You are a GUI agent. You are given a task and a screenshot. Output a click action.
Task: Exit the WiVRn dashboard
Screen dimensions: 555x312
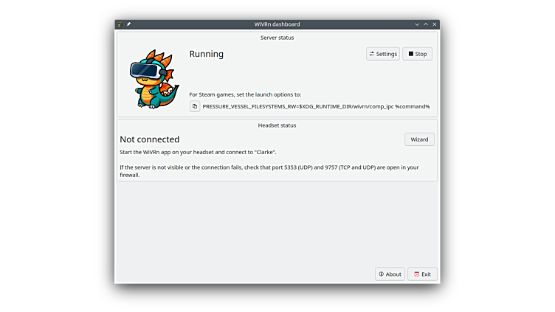[x=422, y=274]
